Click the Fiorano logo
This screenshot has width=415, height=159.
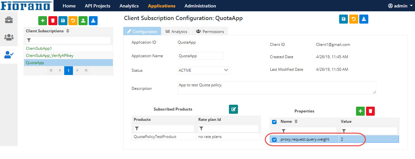click(x=26, y=5)
